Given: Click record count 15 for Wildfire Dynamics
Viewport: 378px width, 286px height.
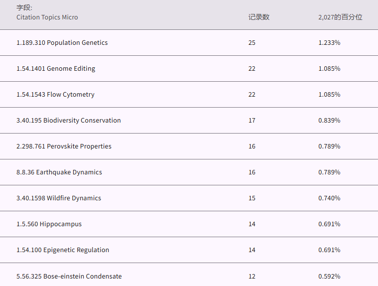Looking at the screenshot, I should (x=252, y=198).
